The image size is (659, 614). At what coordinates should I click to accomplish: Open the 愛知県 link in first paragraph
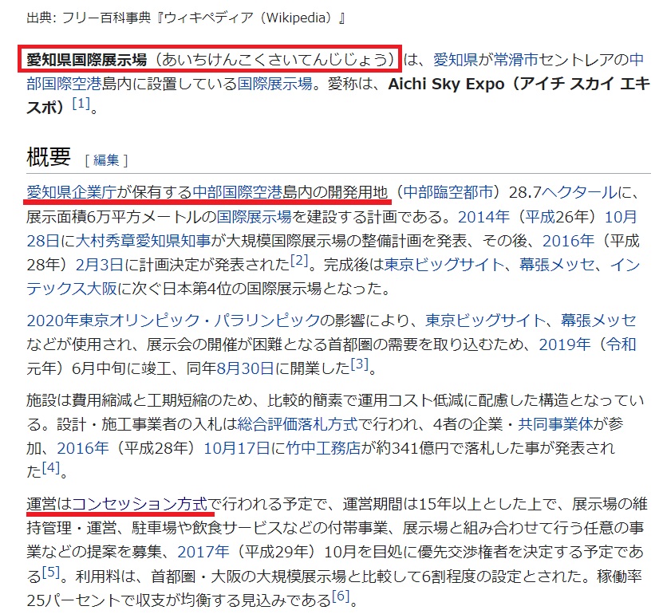pyautogui.click(x=456, y=60)
